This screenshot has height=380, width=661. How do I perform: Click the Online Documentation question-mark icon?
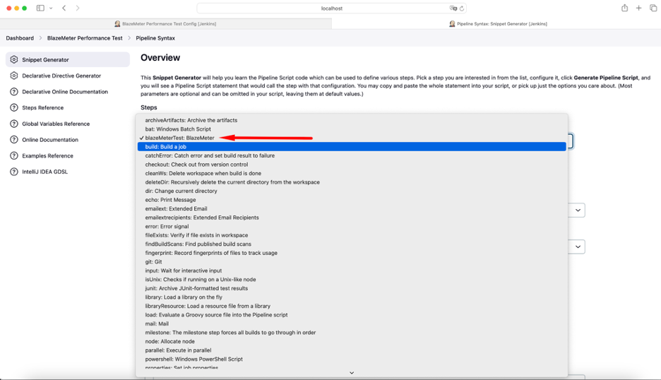pyautogui.click(x=14, y=140)
